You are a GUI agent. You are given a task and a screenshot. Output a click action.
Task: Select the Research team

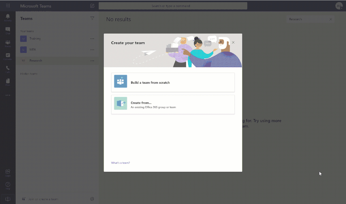tap(57, 61)
